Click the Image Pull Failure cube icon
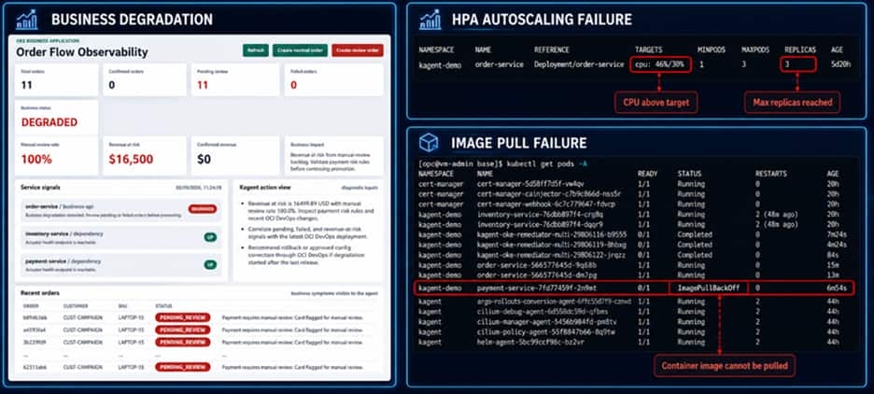Image resolution: width=874 pixels, height=394 pixels. 429,143
